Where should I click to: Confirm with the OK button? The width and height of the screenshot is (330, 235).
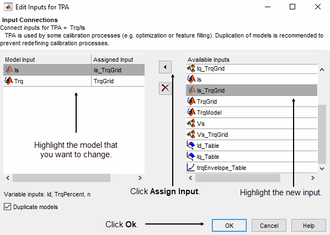coord(229,226)
